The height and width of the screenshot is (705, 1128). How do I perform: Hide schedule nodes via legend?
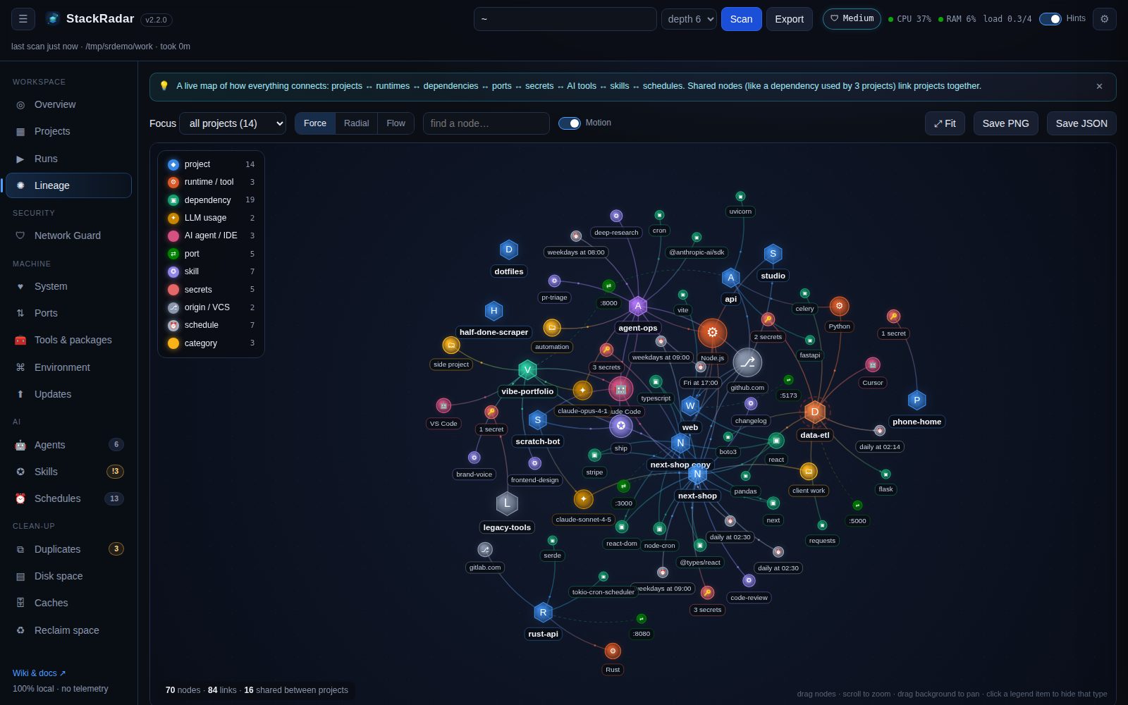[211, 325]
